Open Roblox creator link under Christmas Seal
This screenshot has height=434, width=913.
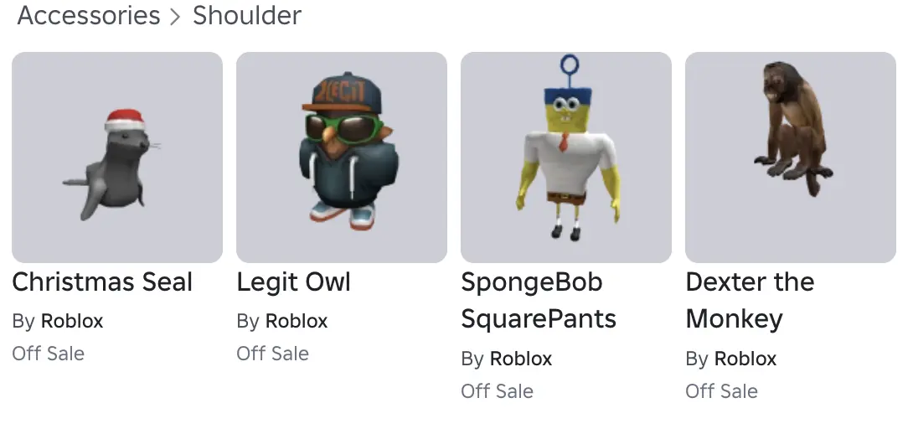click(x=72, y=321)
